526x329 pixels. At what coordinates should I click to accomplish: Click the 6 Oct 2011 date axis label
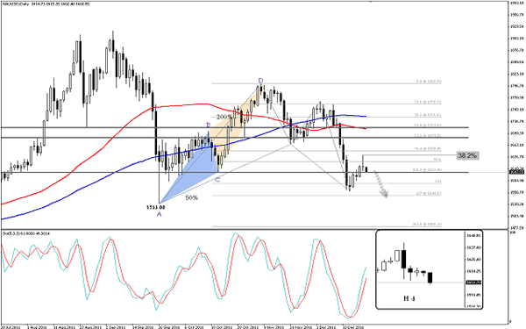(x=195, y=326)
